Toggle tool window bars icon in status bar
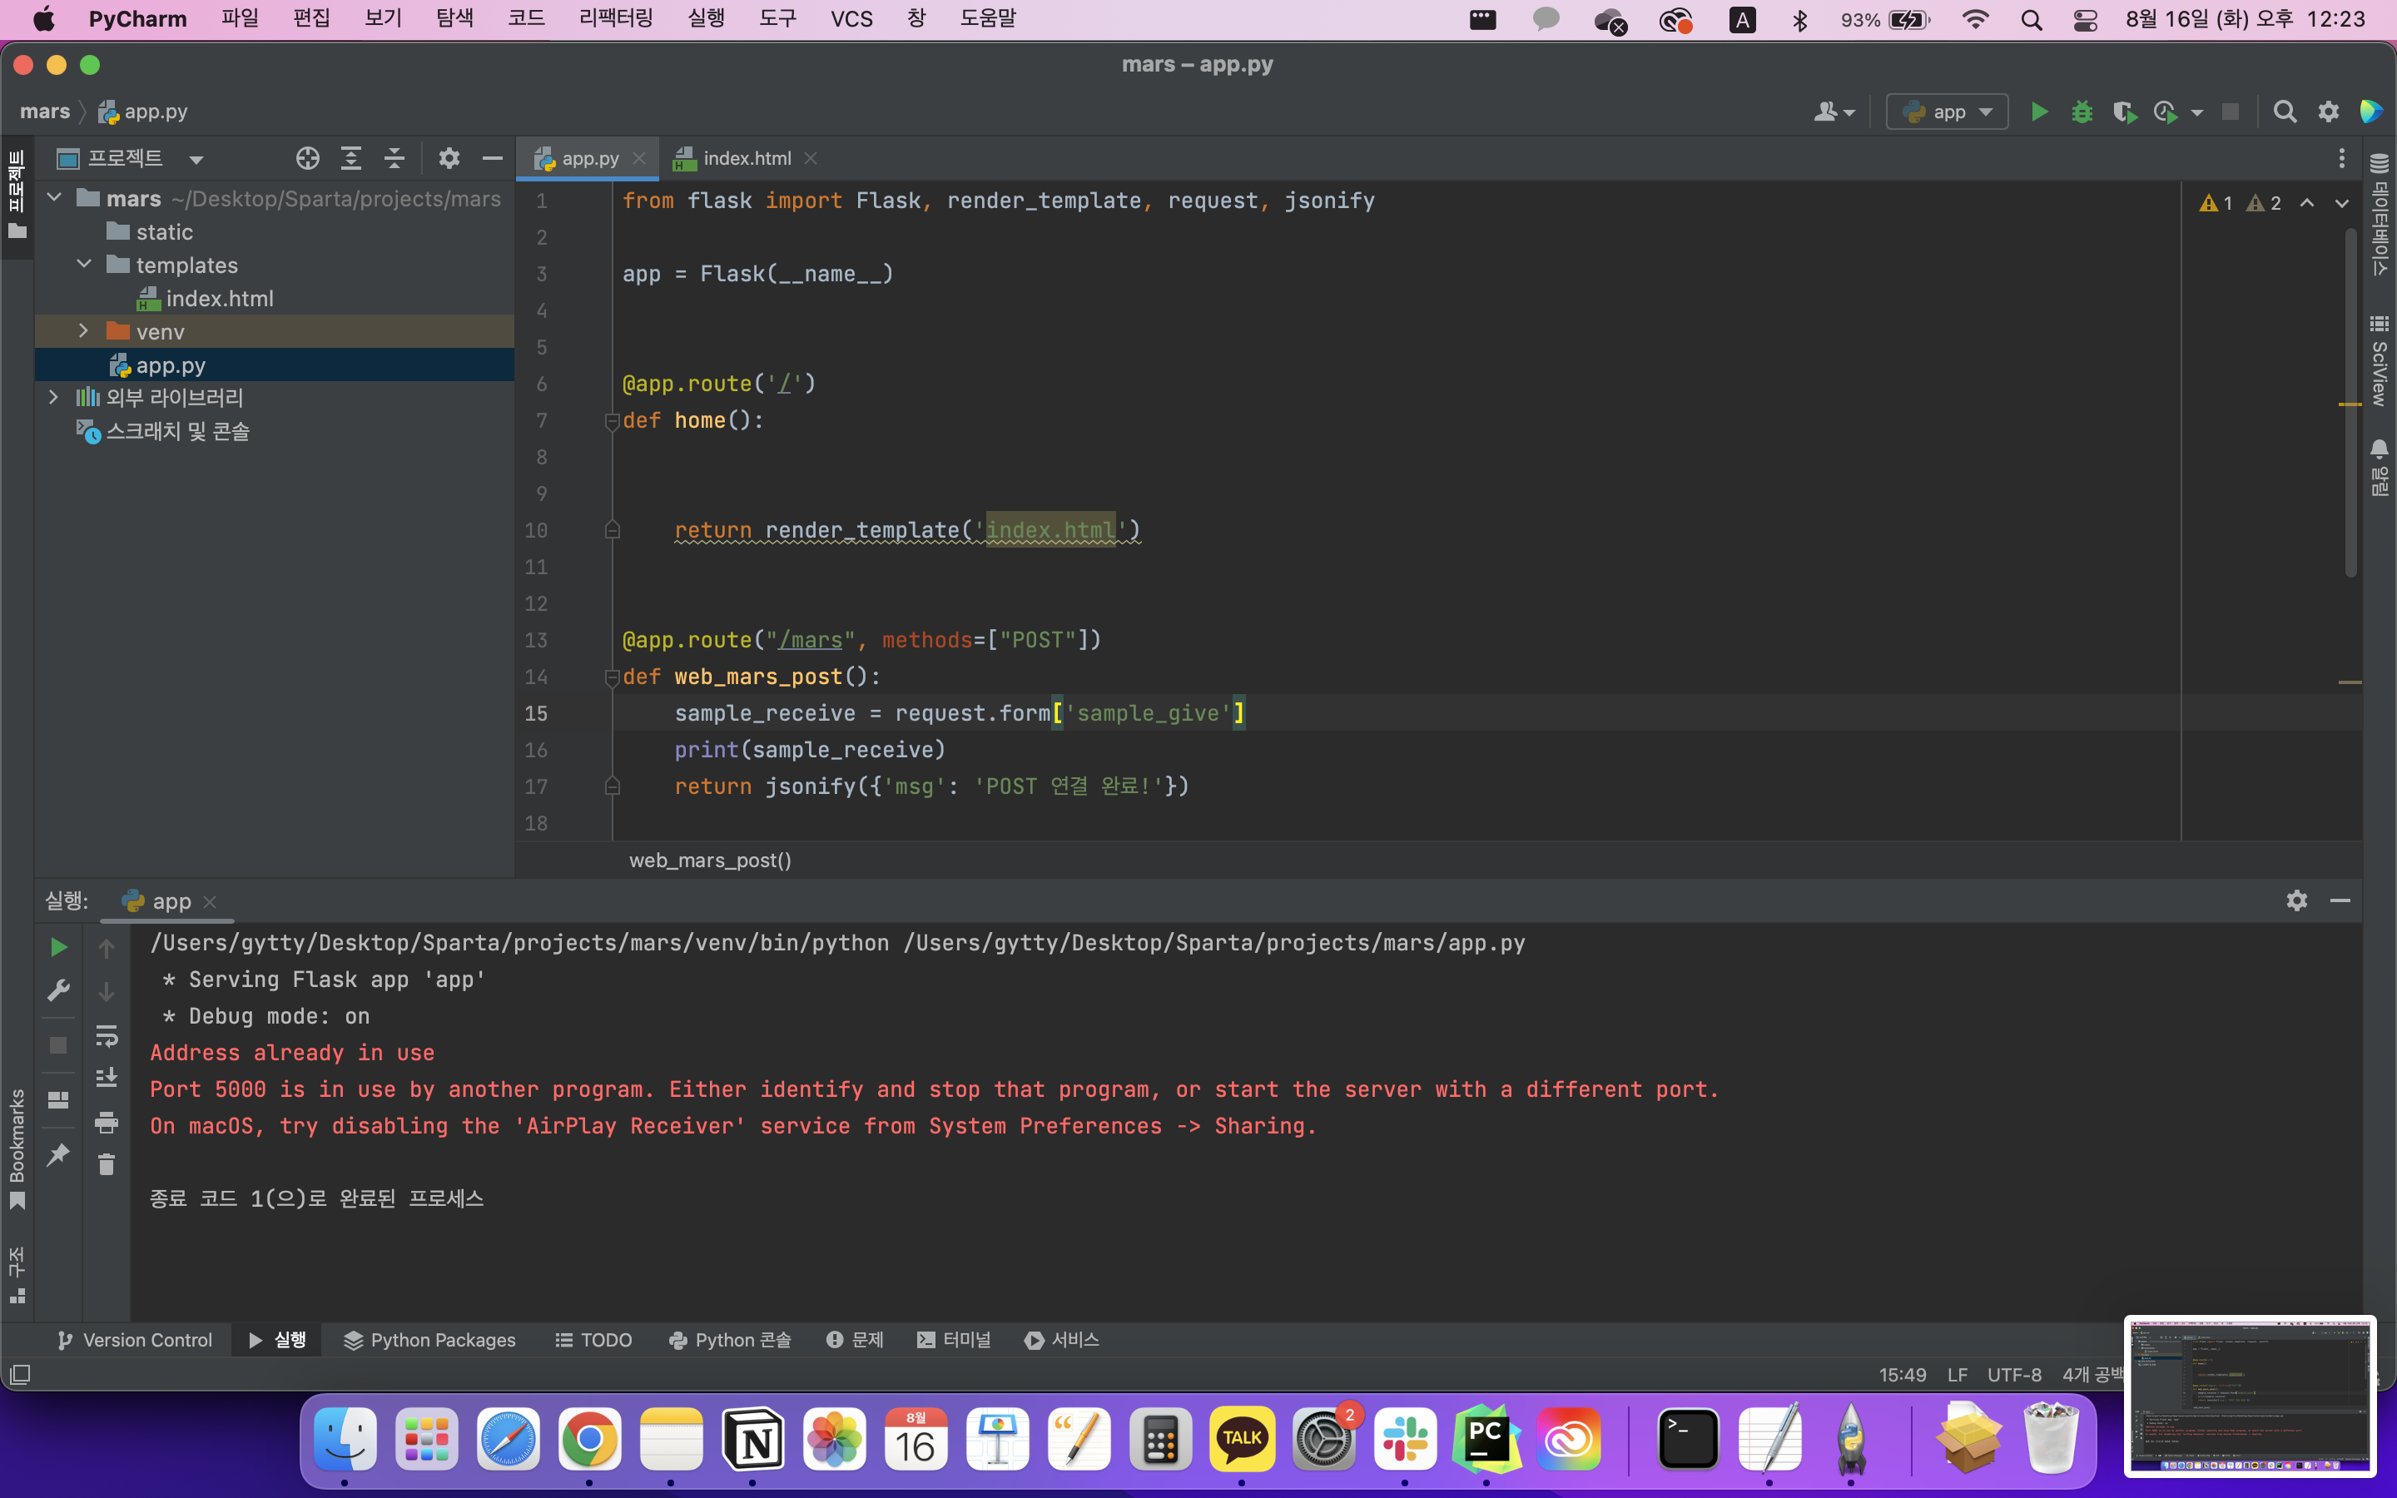Image resolution: width=2397 pixels, height=1498 pixels. 20,1375
